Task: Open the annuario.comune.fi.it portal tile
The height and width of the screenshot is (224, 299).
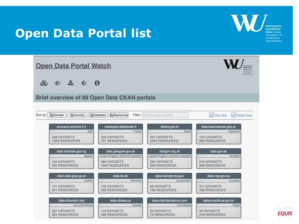Action: (x=71, y=134)
